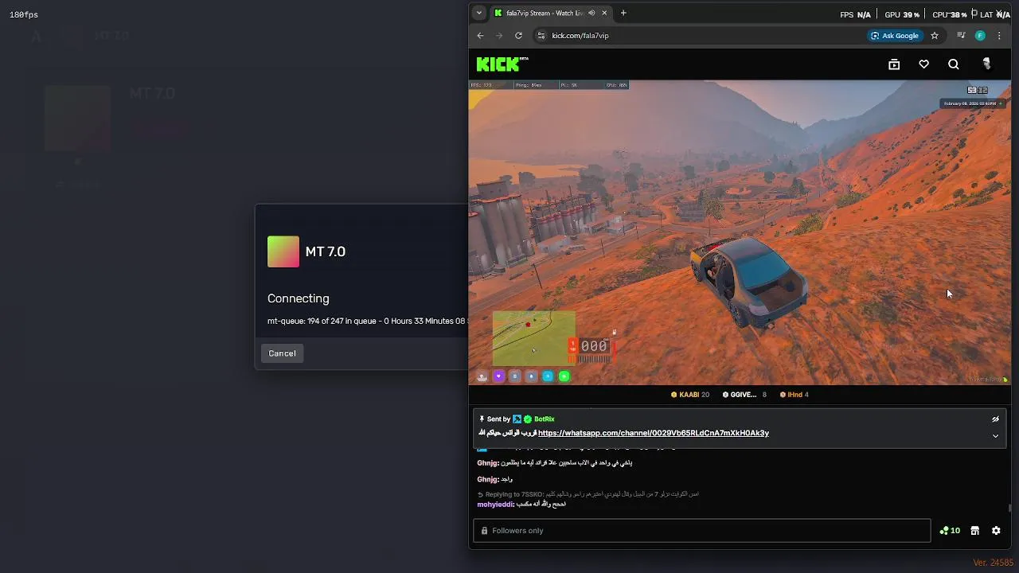
Task: Click mohyieddi username in chat
Action: click(495, 505)
